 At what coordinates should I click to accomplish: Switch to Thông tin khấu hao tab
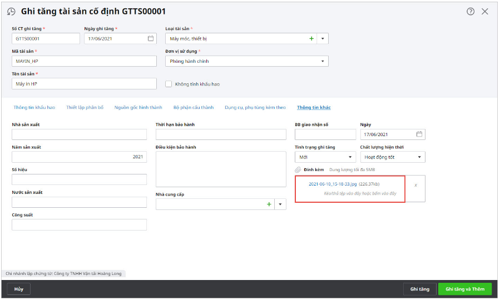(x=34, y=107)
